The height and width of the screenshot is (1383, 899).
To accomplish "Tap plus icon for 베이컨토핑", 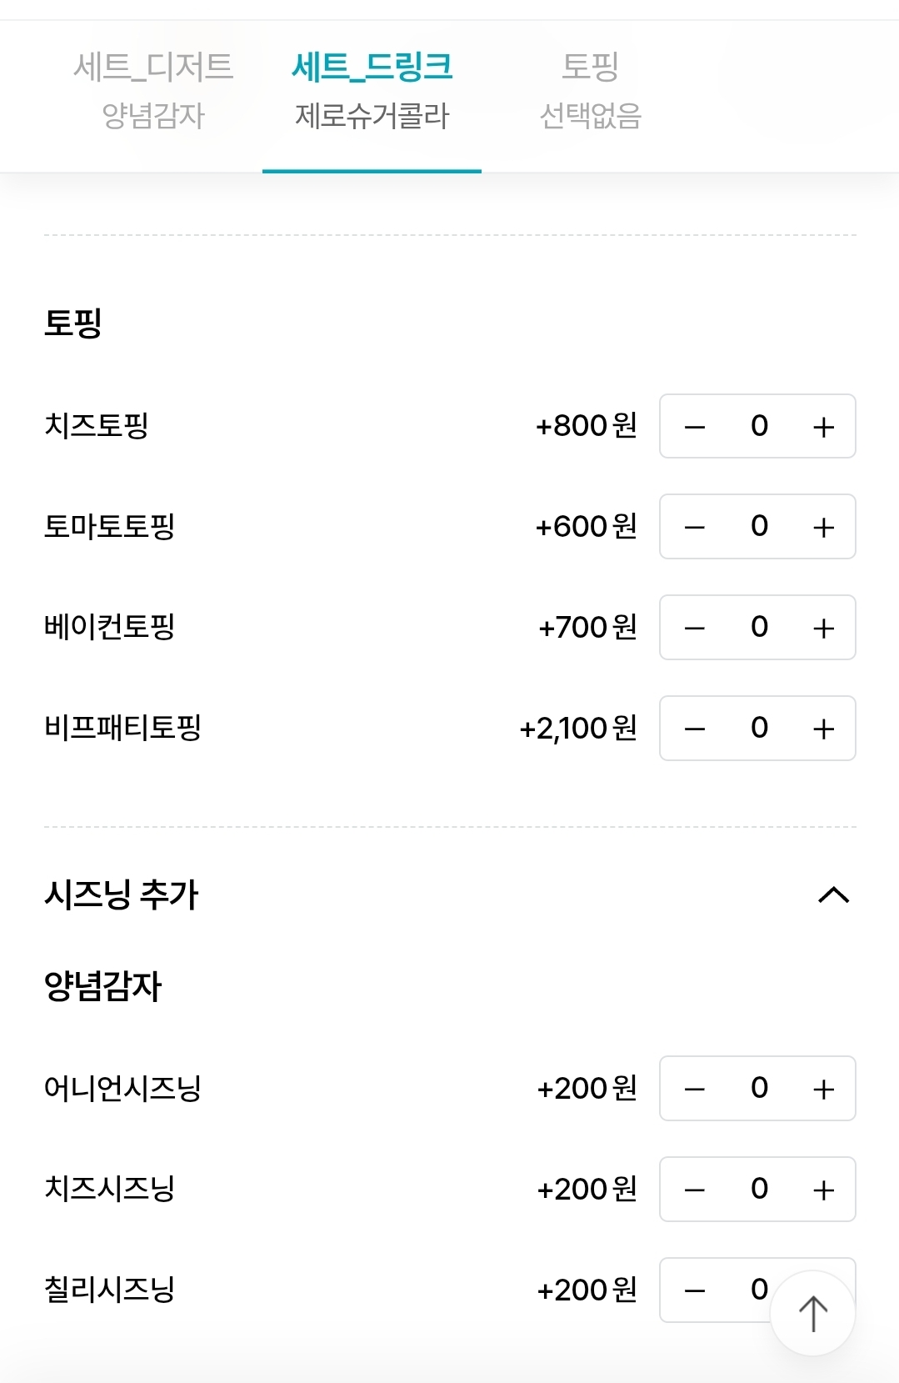I will point(823,628).
